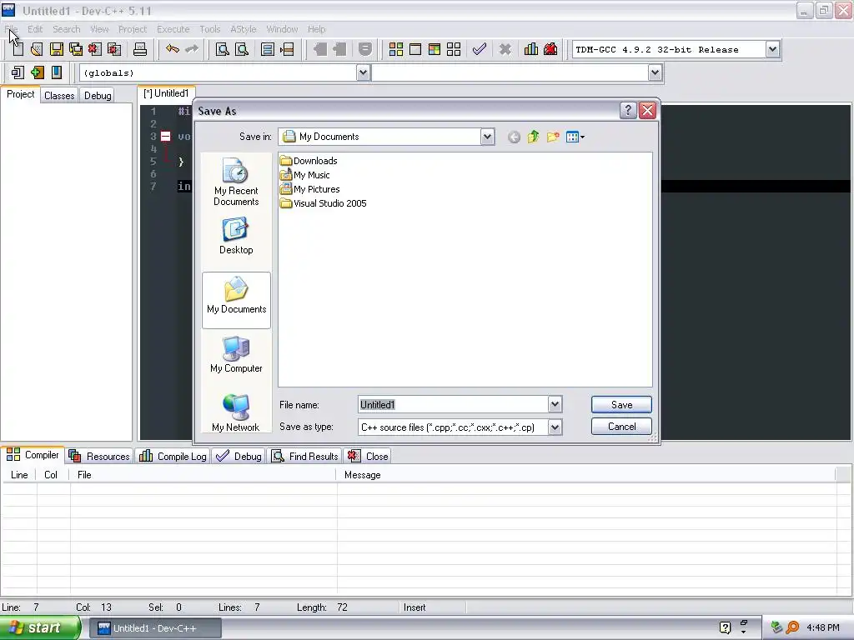Switch to the Debug tab in left panel
Viewport: 854px width, 640px height.
pyautogui.click(x=98, y=96)
